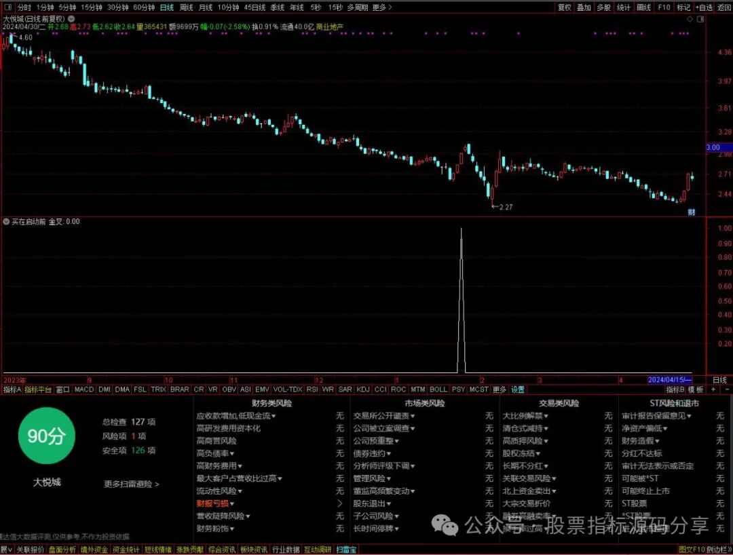This screenshot has height=555, width=733.
Task: Click the panel layout icon at top-left
Action: pos(8,7)
